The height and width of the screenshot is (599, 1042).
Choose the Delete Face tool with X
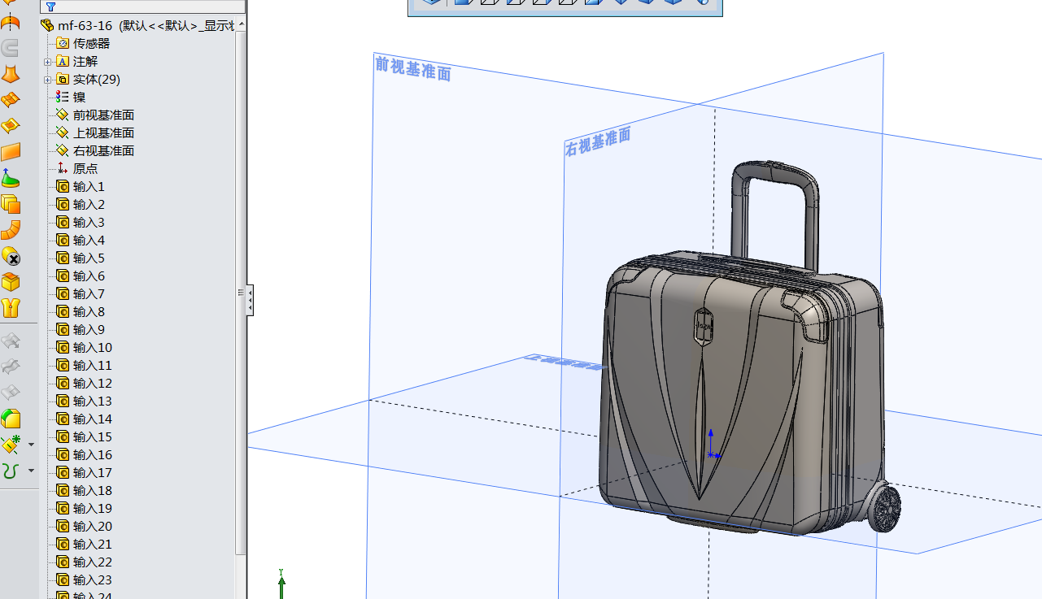pos(11,256)
